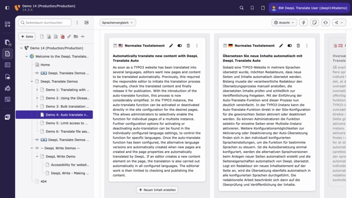Screen dimensions: 352x198
Task: Edit the German Normales Textelement with pencil
Action: click(281, 46)
